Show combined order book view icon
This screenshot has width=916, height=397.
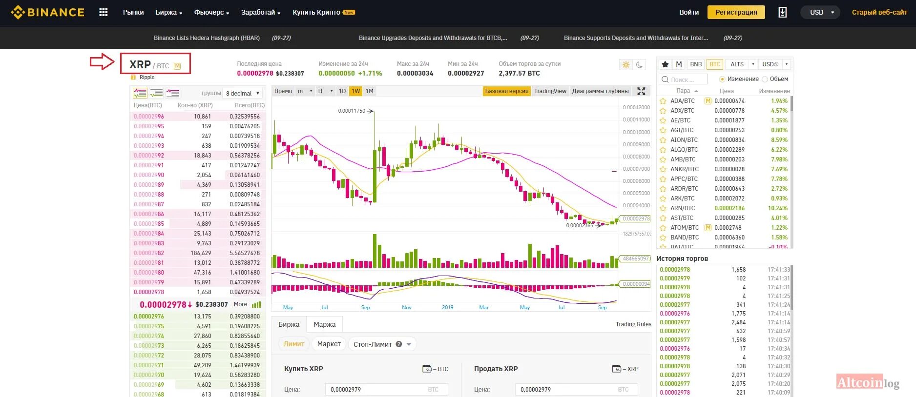pos(140,93)
